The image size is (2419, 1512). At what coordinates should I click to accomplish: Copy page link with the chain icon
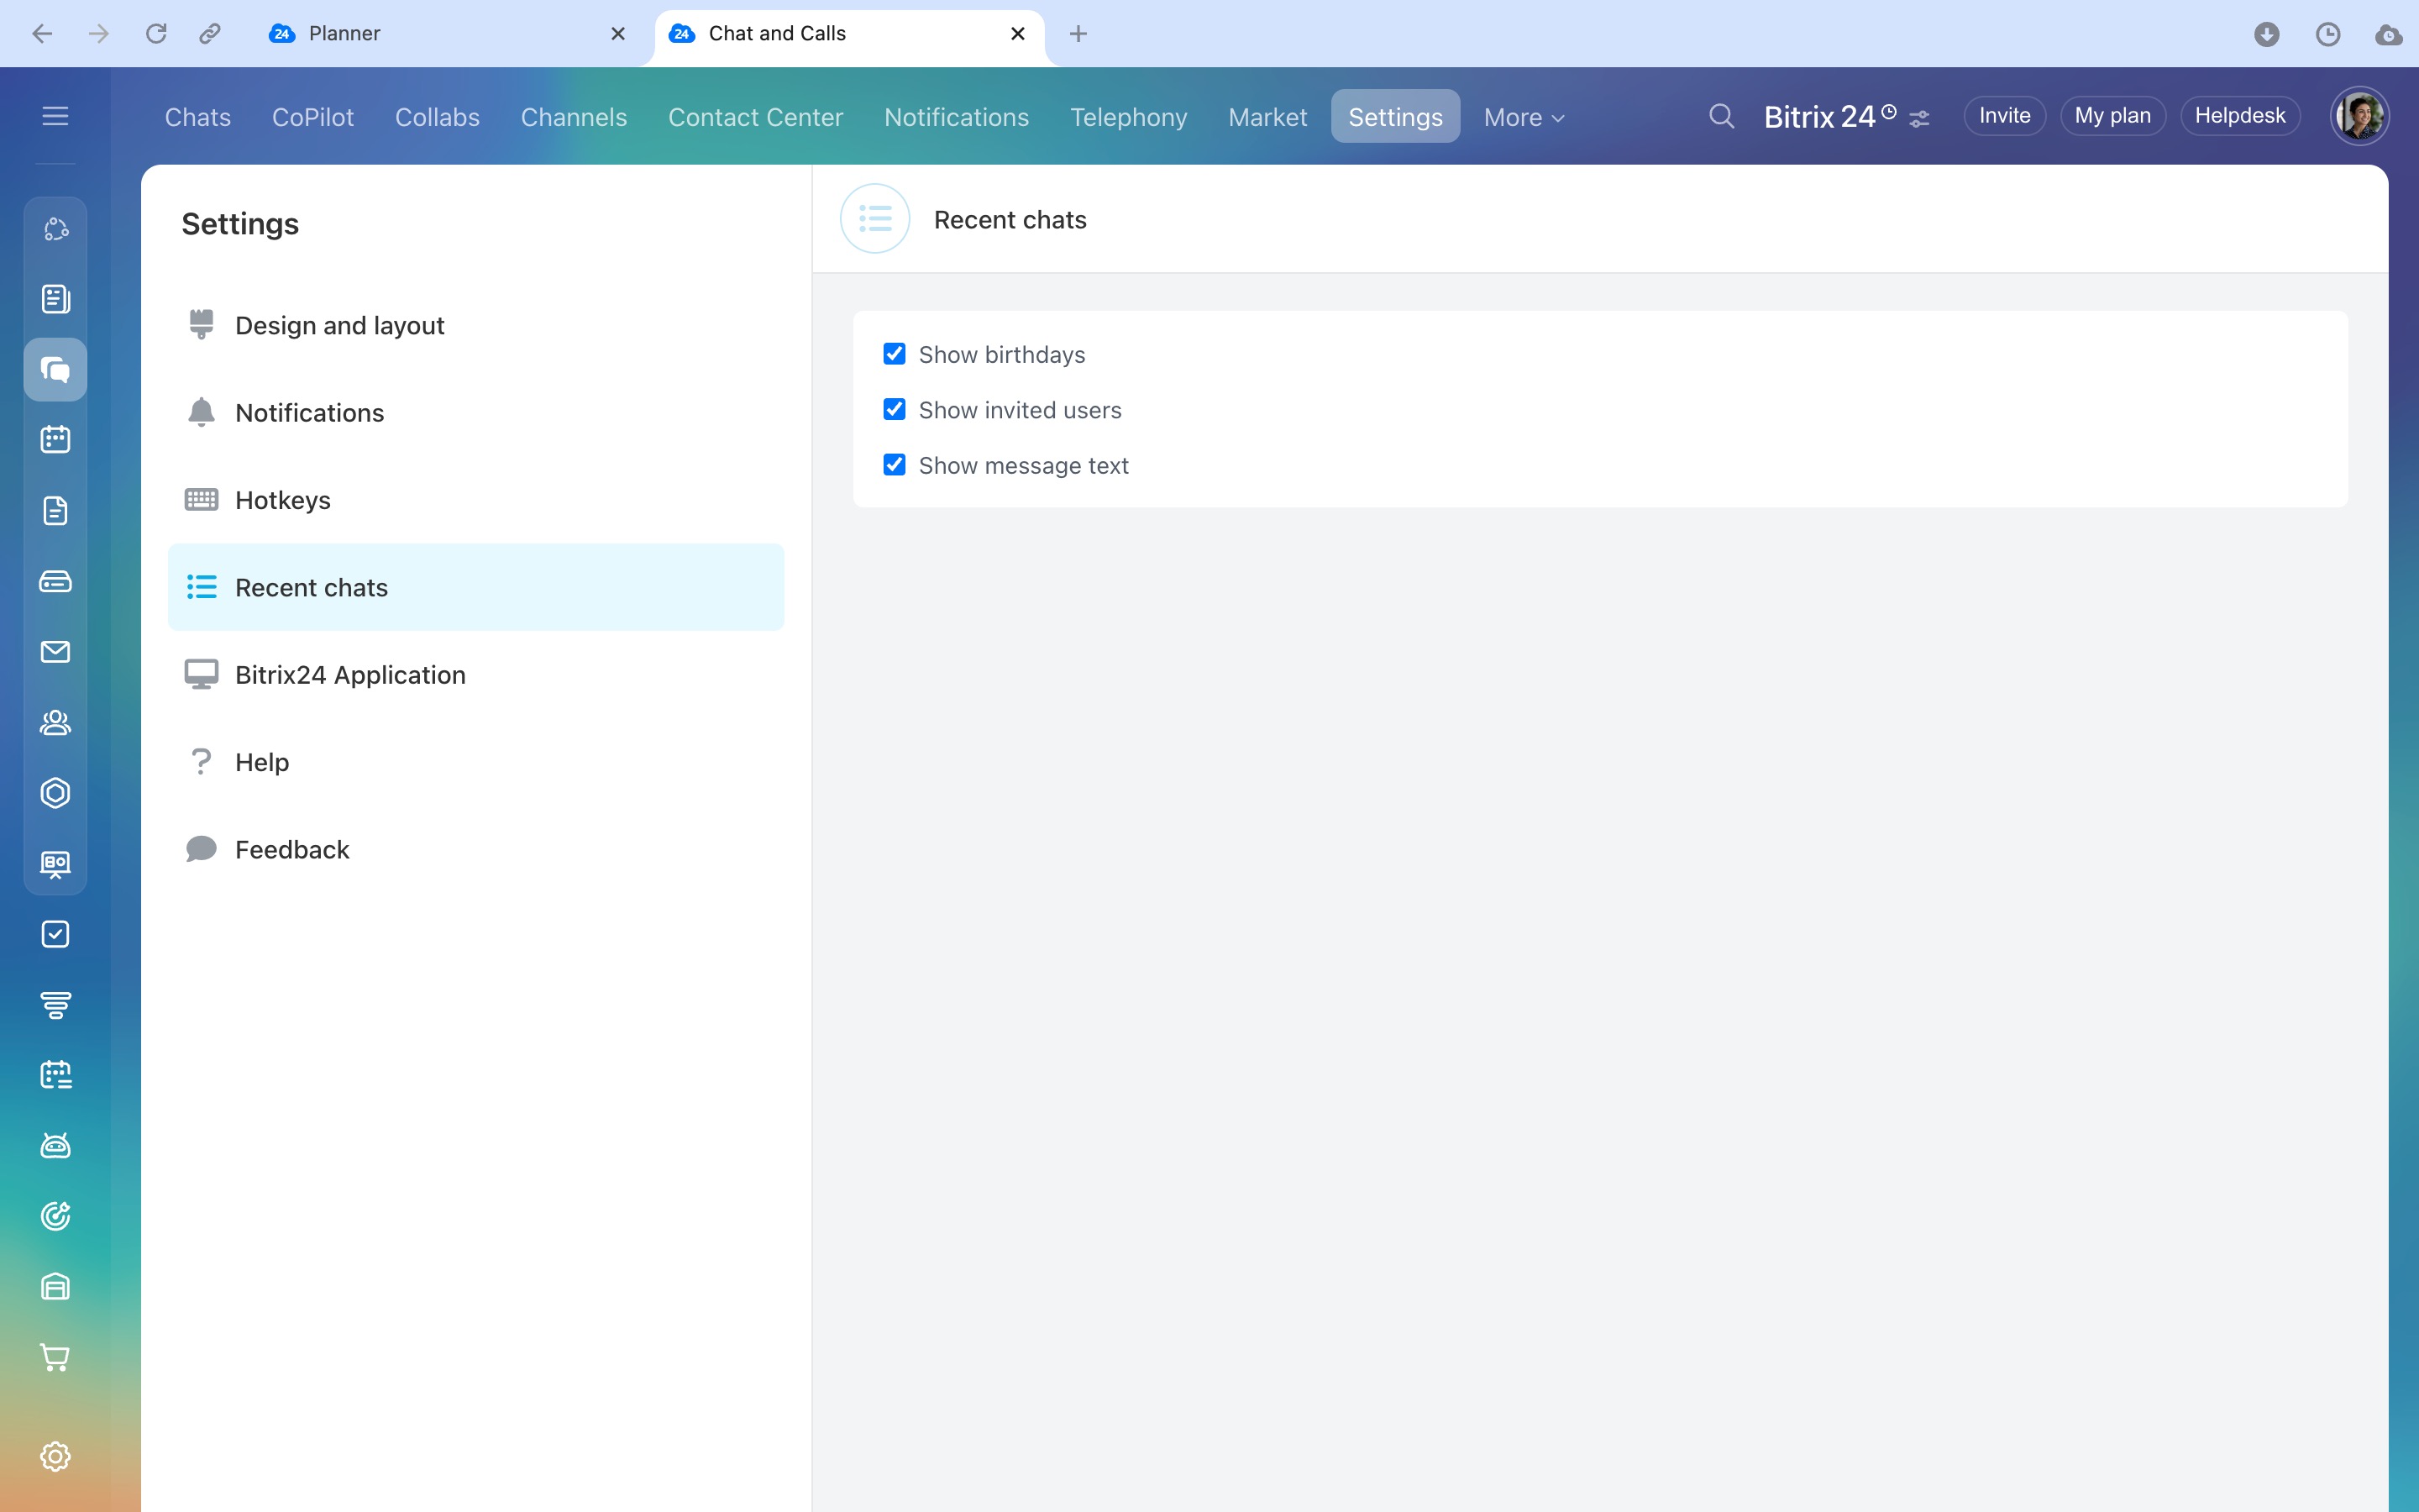tap(209, 34)
